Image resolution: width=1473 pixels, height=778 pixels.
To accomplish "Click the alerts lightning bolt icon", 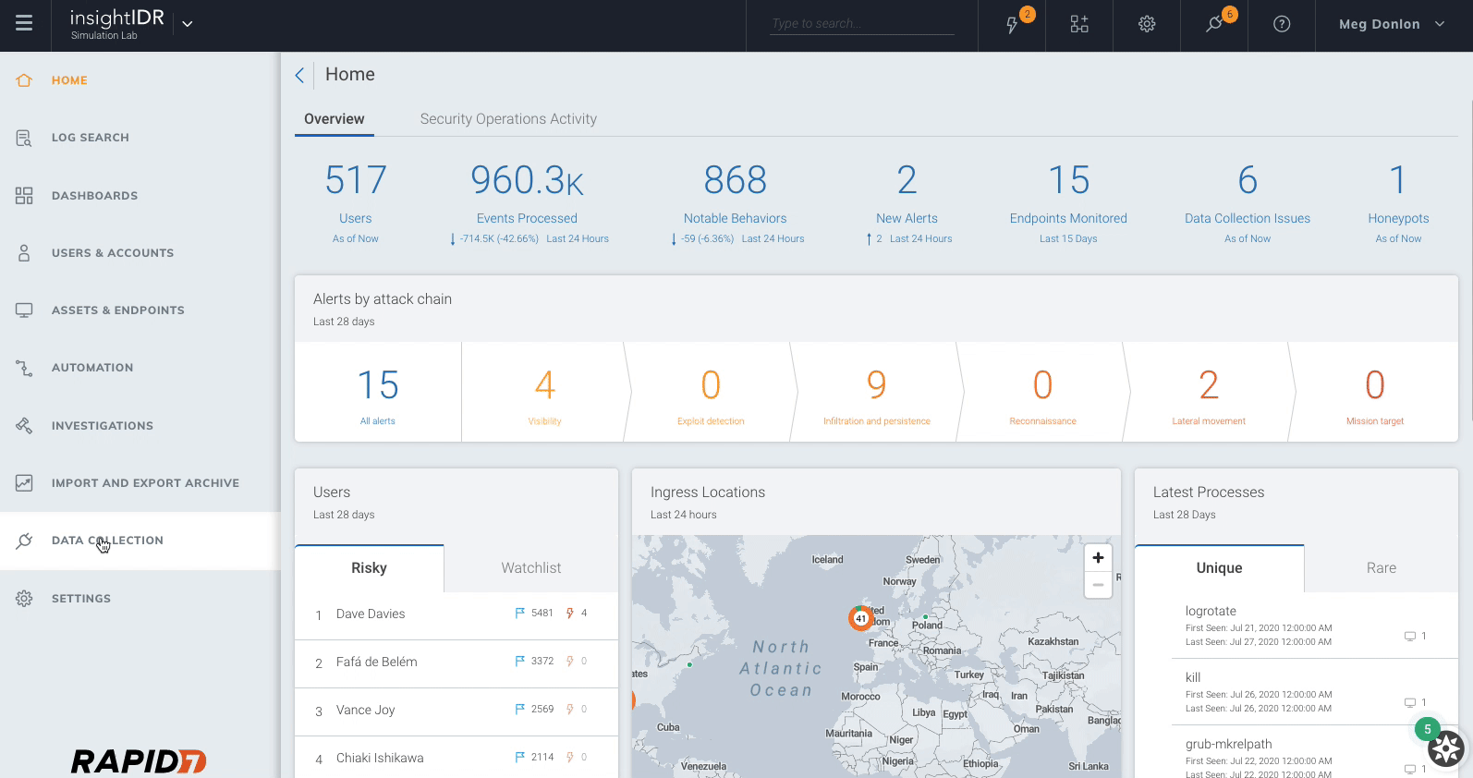I will [x=1012, y=25].
